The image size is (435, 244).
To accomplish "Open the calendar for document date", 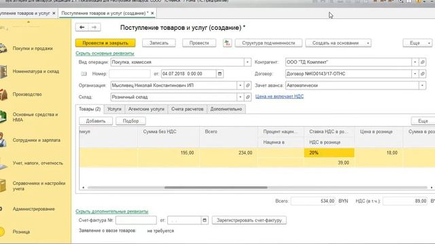I will 220,74.
